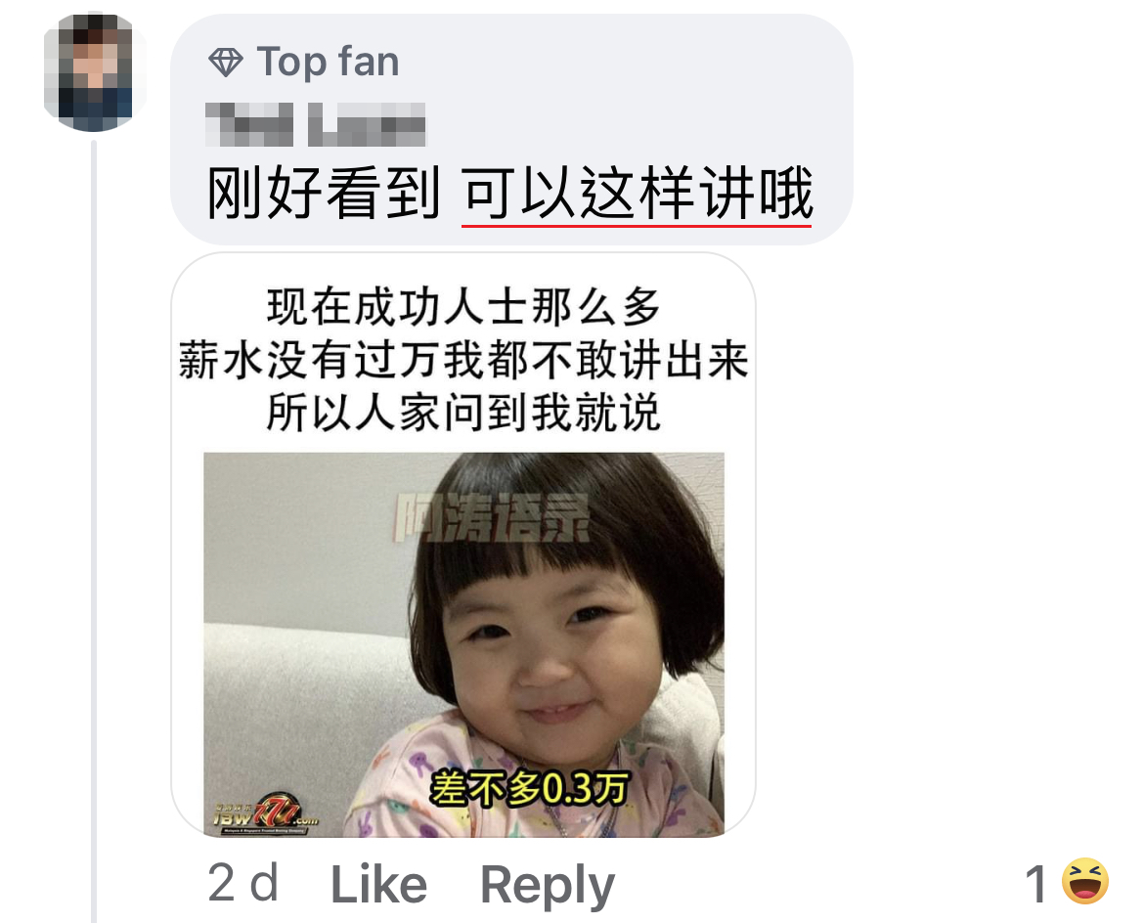This screenshot has width=1144, height=923.
Task: Open the blurred commenter name profile link
Action: (315, 124)
